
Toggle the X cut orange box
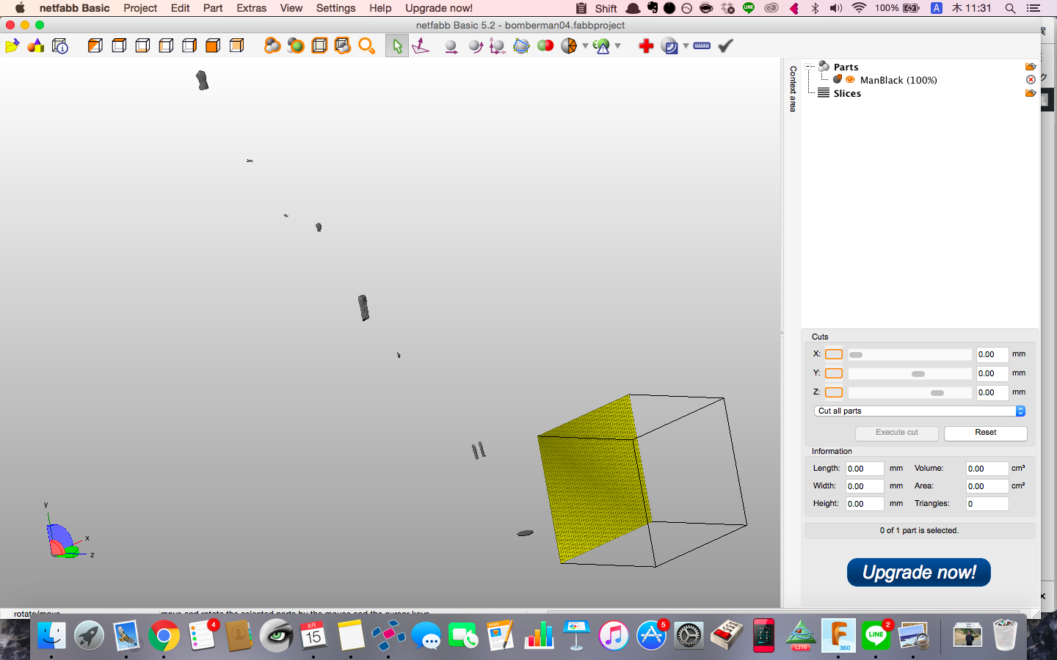(834, 354)
